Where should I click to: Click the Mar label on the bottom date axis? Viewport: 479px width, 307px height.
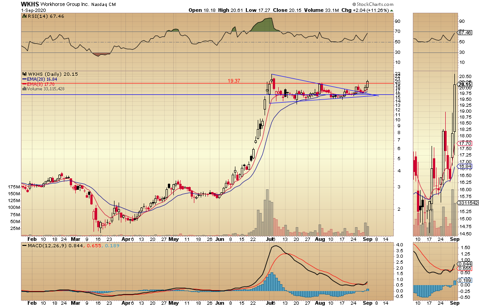tap(75, 303)
